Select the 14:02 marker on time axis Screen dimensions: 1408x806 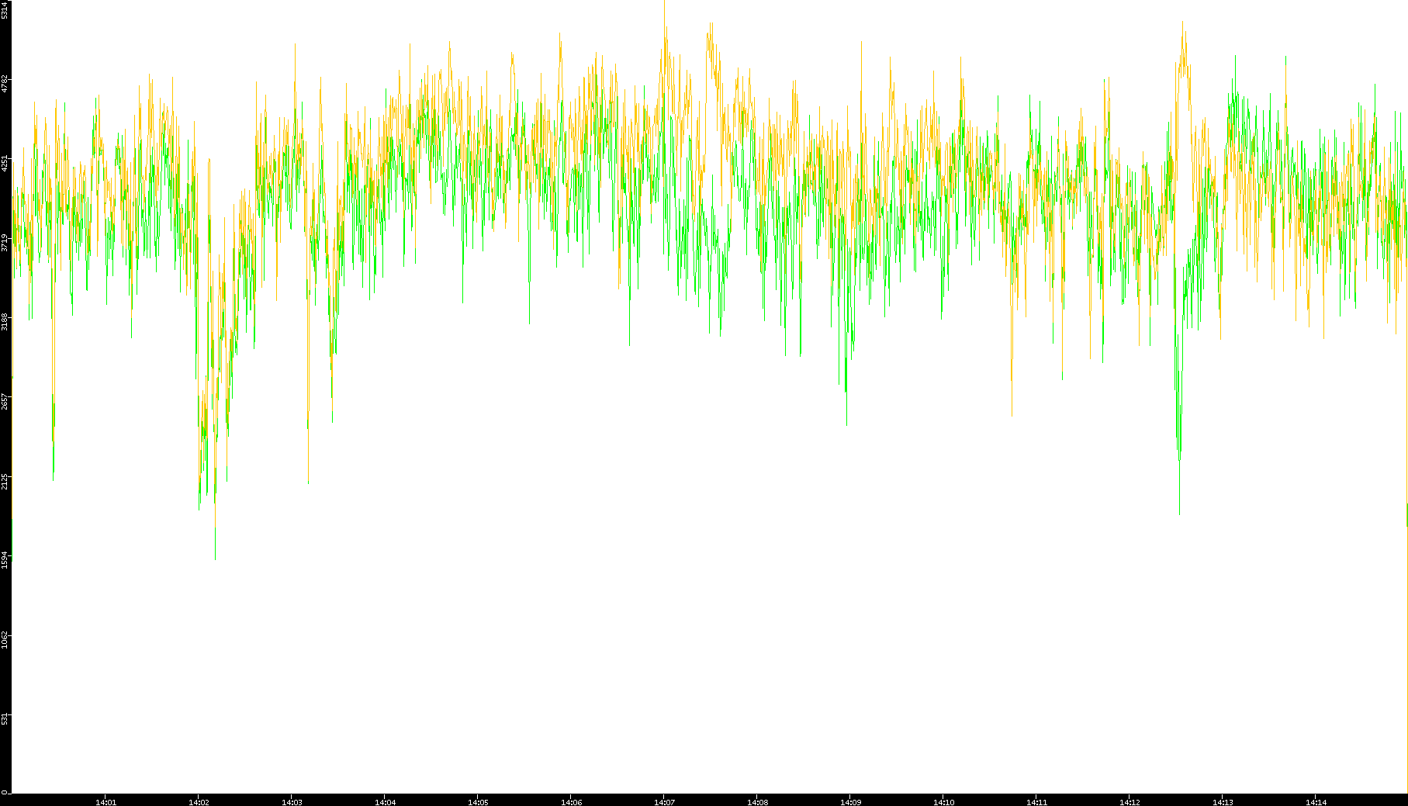(199, 802)
